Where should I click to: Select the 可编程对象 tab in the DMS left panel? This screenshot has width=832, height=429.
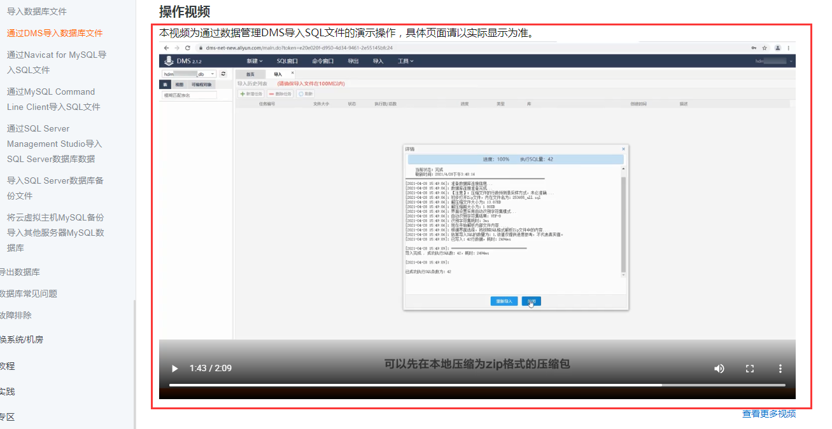pyautogui.click(x=202, y=85)
